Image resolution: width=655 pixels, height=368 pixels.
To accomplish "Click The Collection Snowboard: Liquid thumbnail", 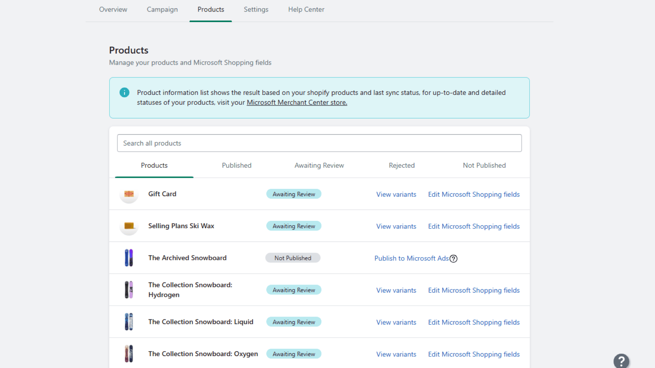I will (x=129, y=322).
